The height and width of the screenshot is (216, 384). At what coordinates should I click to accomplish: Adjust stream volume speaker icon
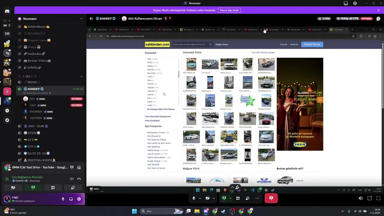[x=361, y=198]
